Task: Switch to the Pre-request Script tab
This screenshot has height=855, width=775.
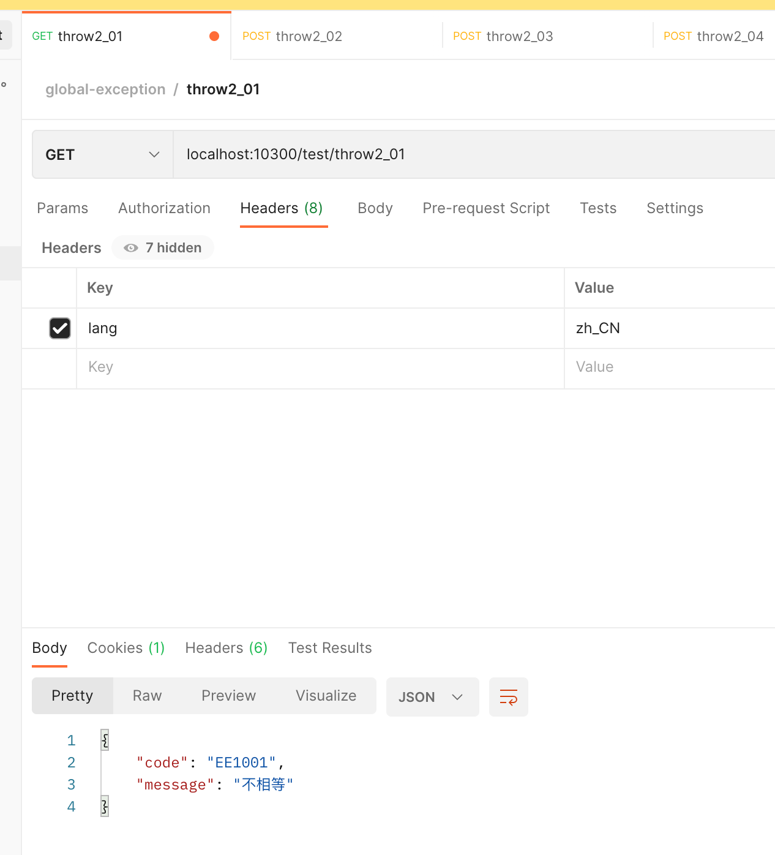Action: click(x=486, y=208)
